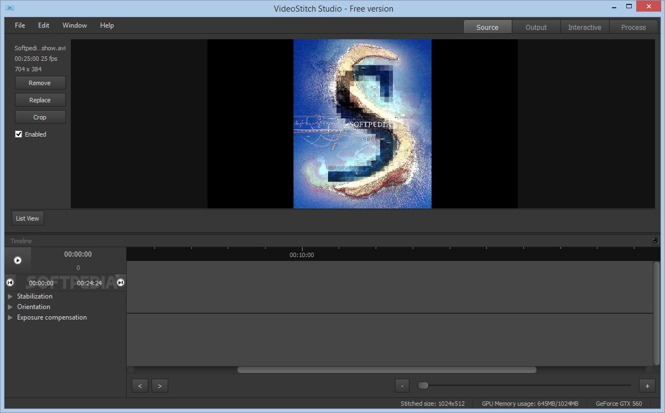The image size is (665, 413).
Task: Open the Window menu
Action: pos(75,25)
